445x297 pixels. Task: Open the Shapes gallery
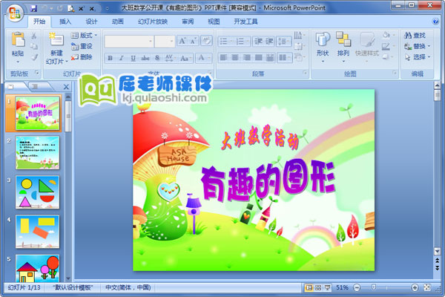[x=323, y=47]
